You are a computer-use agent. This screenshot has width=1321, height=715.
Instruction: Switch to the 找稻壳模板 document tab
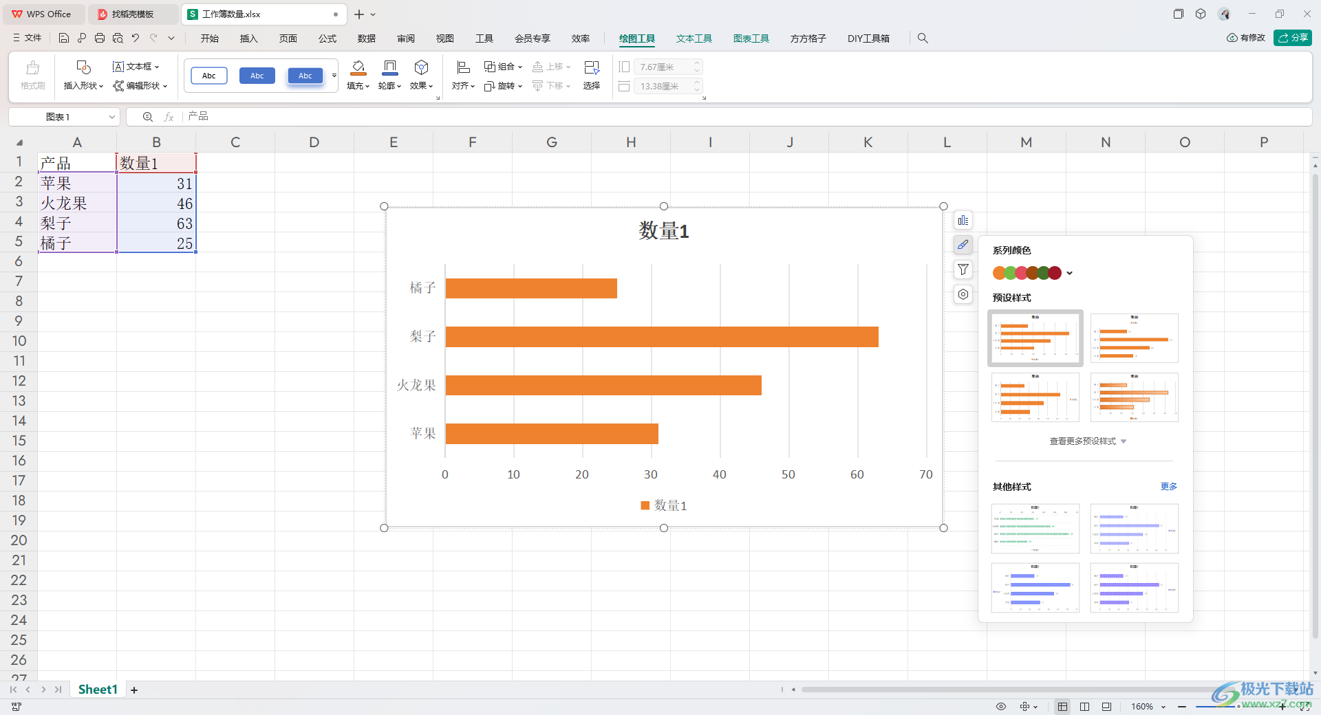pos(132,14)
